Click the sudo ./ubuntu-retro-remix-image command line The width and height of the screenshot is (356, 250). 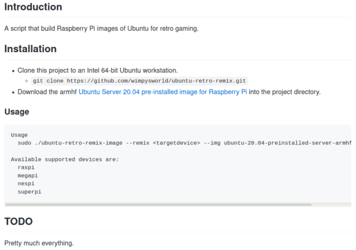(x=184, y=143)
